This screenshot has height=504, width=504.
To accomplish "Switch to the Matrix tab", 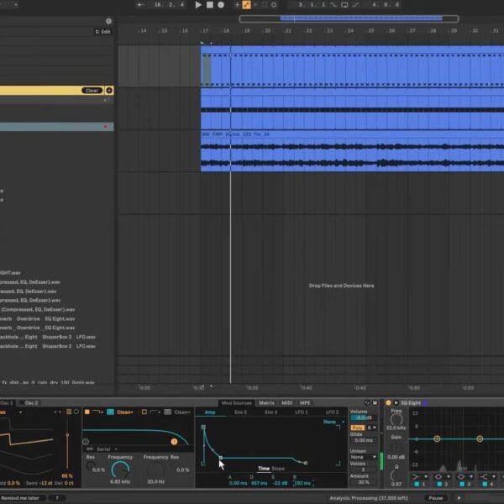I will [x=266, y=403].
